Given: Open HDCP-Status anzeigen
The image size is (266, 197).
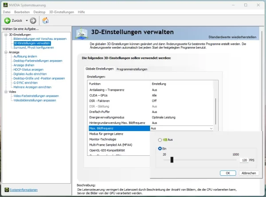Looking at the screenshot, I should [x=28, y=70].
